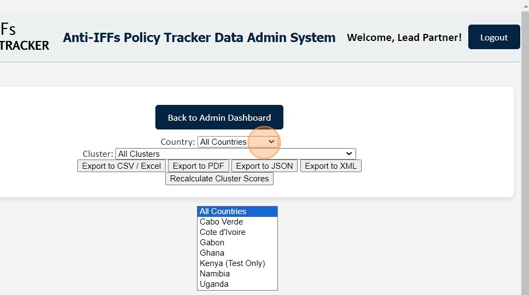Recalculate Cluster Scores
529x295 pixels.
click(x=219, y=179)
